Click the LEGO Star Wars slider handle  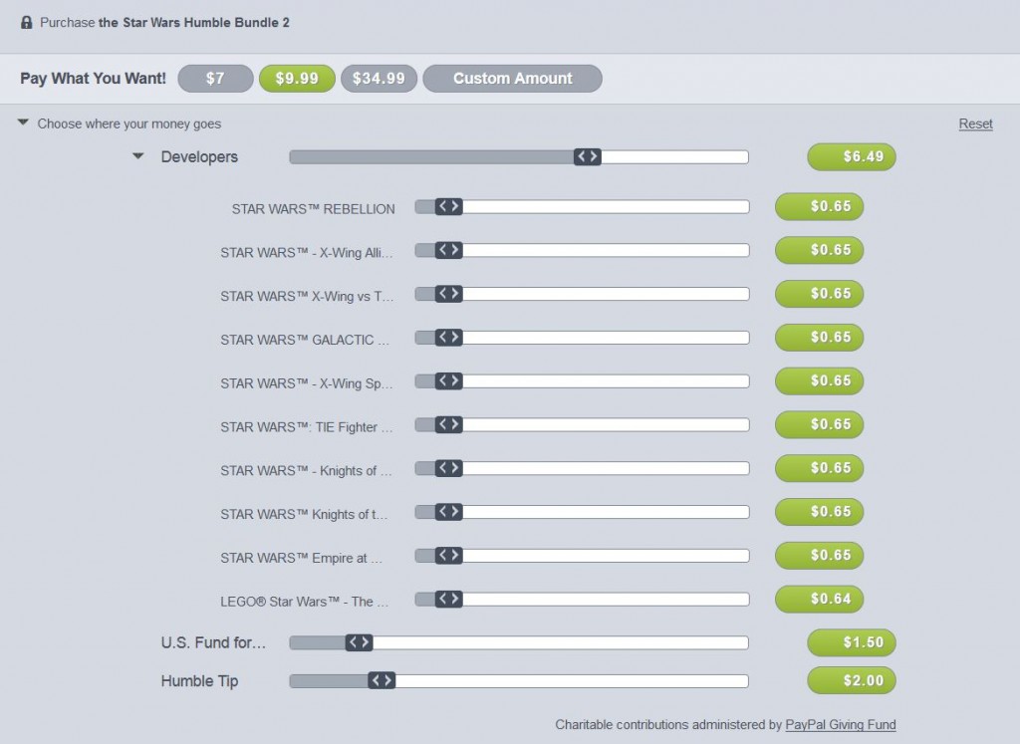[x=449, y=599]
